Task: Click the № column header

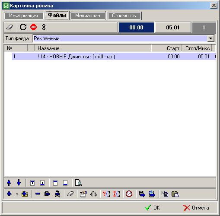Action: coord(16,48)
